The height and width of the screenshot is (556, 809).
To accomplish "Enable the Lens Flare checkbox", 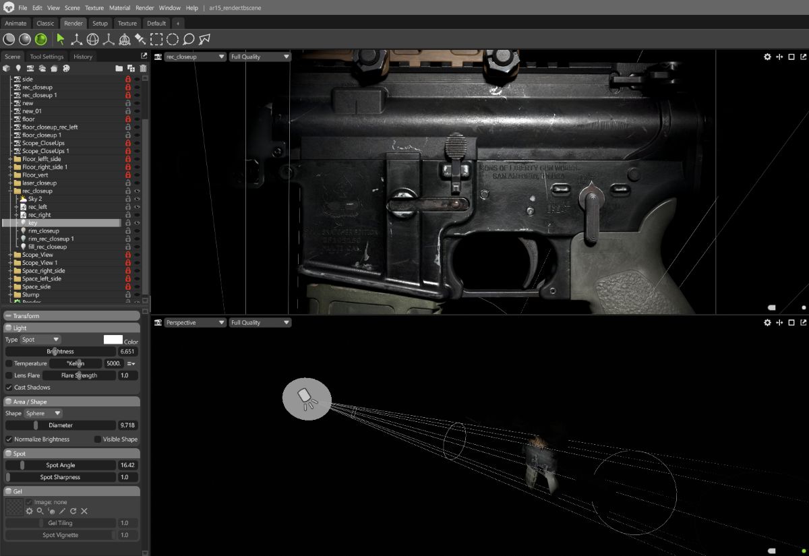I will 9,375.
